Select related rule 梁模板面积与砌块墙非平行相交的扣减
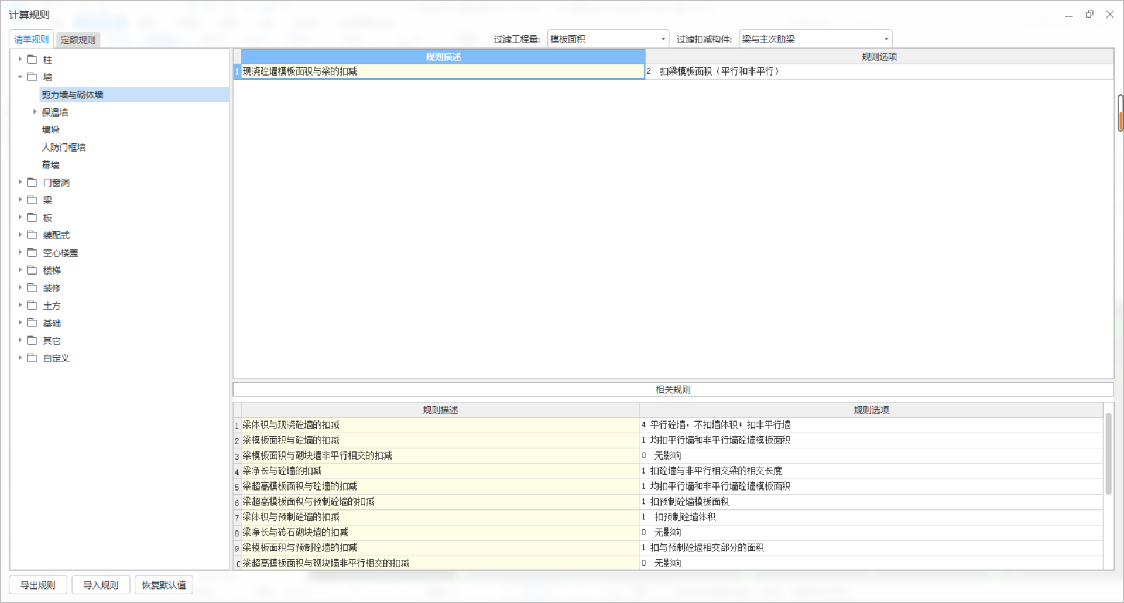This screenshot has width=1124, height=603. (x=440, y=455)
